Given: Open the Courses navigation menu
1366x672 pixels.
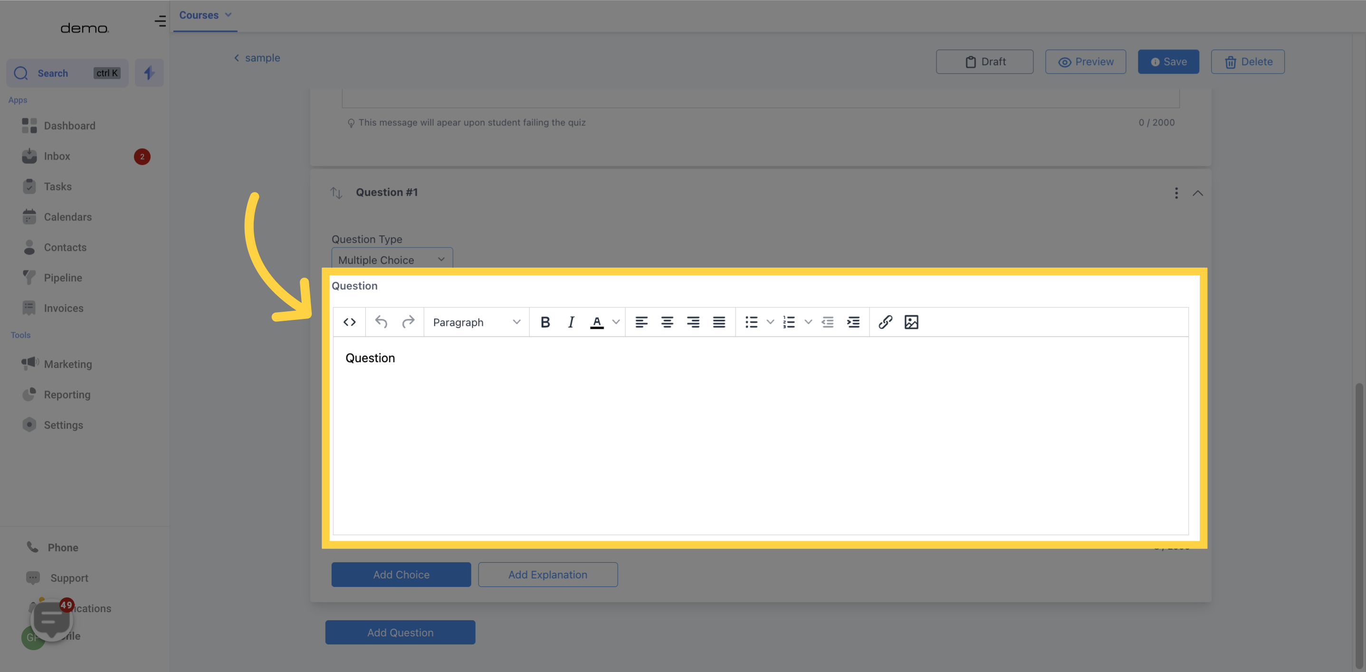Looking at the screenshot, I should point(206,16).
